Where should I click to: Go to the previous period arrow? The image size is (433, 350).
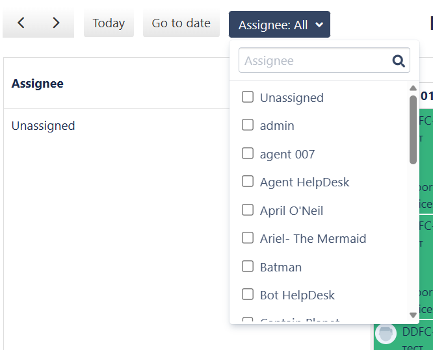tap(21, 23)
